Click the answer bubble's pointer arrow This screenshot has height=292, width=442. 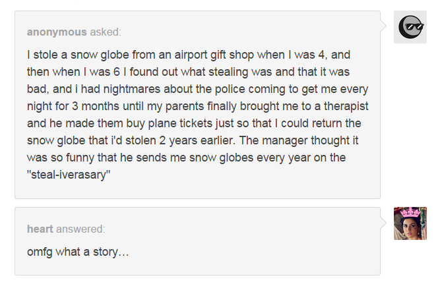(x=384, y=223)
